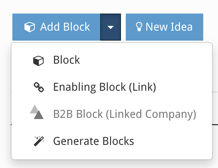The height and width of the screenshot is (168, 218).
Task: Choose Generate Blocks from the dropdown list
Action: coord(112,141)
